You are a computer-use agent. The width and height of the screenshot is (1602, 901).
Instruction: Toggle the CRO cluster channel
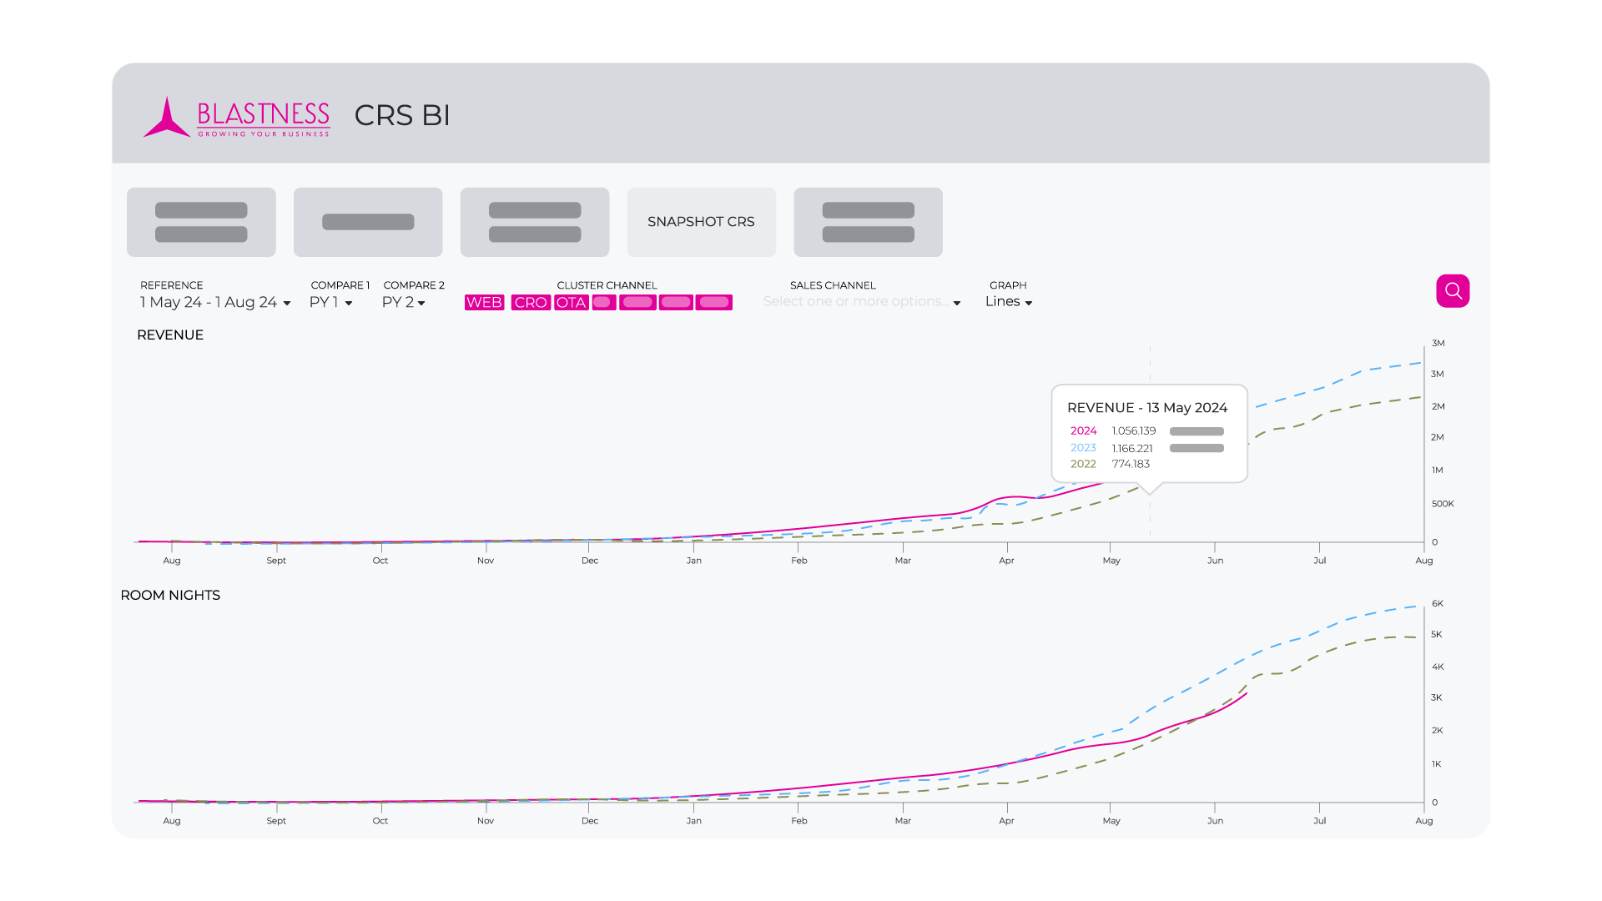click(x=531, y=302)
